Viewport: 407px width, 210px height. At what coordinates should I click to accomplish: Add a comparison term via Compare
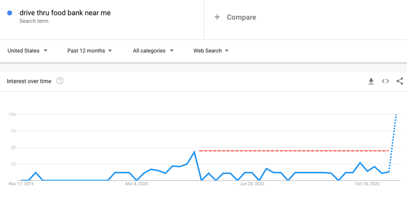pyautogui.click(x=241, y=17)
